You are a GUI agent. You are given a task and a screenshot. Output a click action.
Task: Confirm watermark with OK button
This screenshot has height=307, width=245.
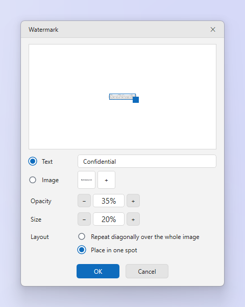pos(98,271)
